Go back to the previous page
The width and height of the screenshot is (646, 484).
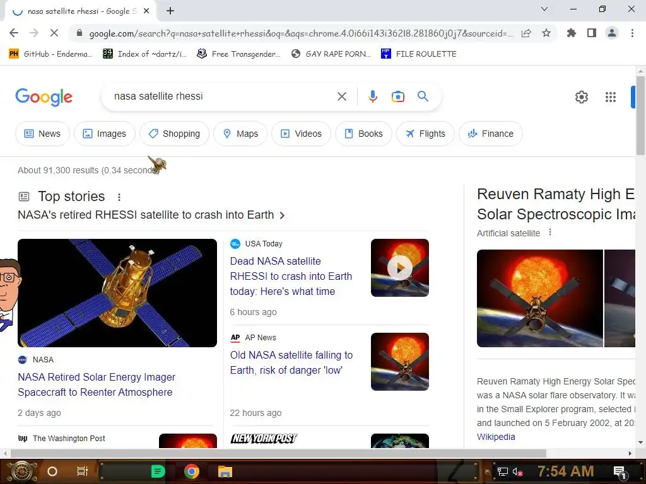tap(14, 33)
